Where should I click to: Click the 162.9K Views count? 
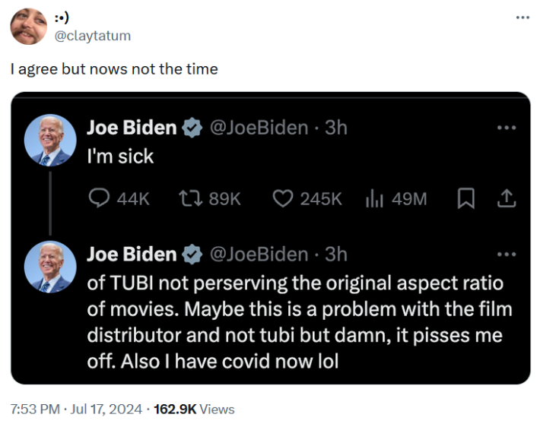[x=194, y=410]
